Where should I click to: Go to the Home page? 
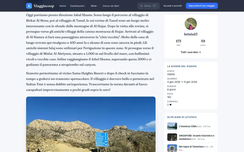tap(63, 6)
